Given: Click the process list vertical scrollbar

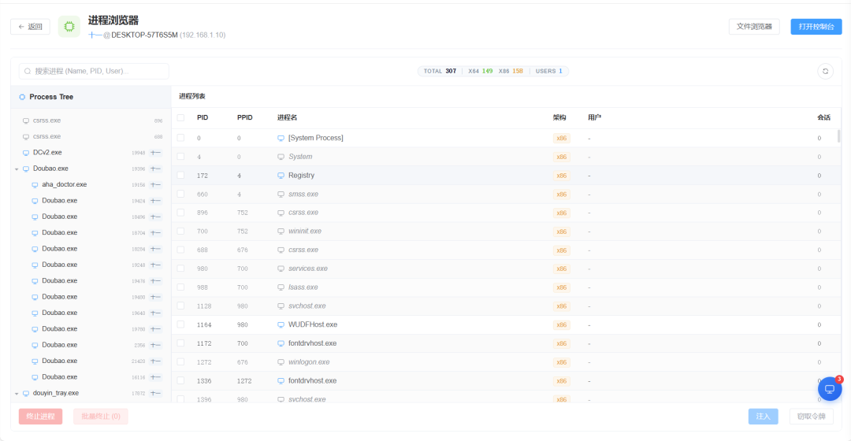Looking at the screenshot, I should pos(838,135).
